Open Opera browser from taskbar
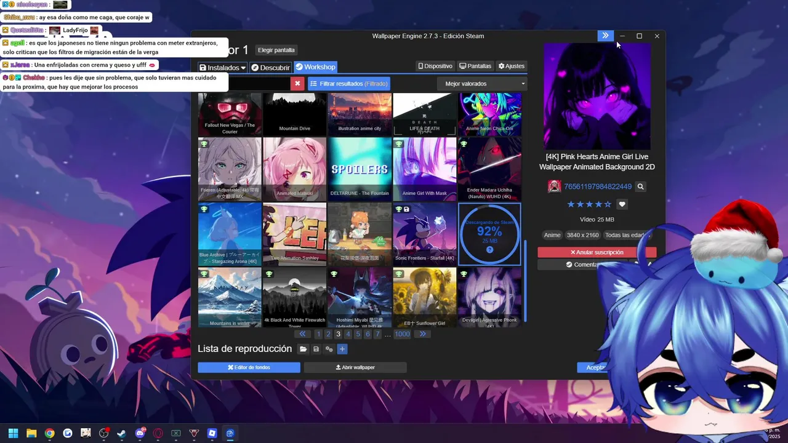Image resolution: width=788 pixels, height=443 pixels. (x=158, y=433)
